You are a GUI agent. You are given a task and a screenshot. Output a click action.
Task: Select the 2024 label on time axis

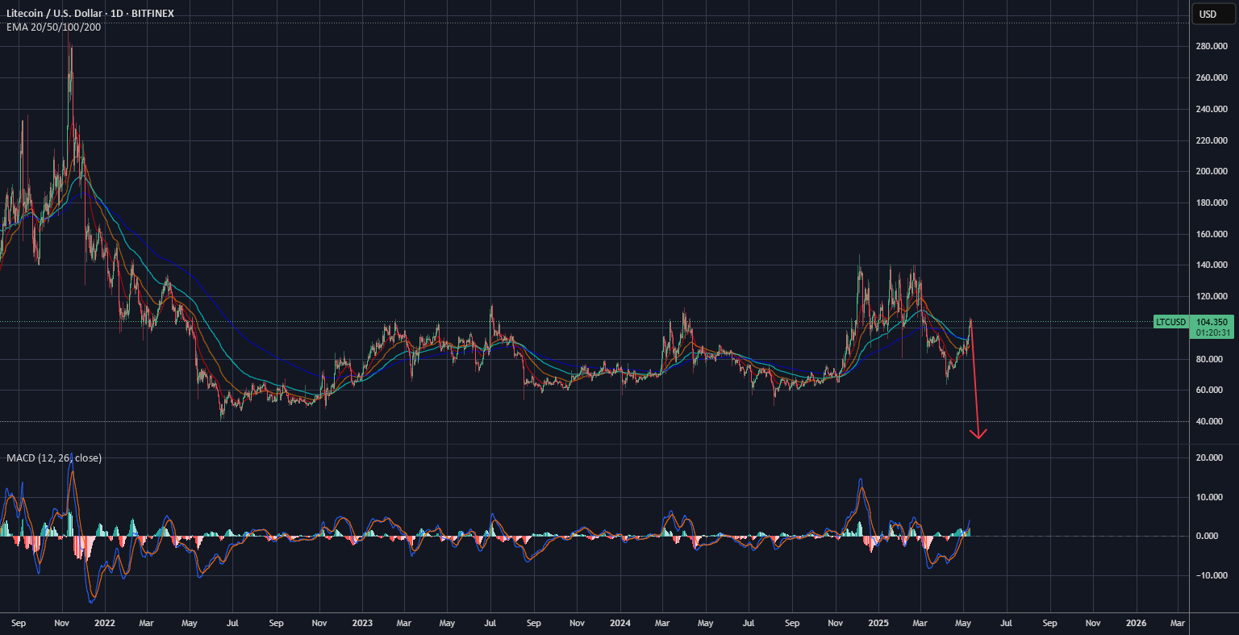[x=620, y=623]
